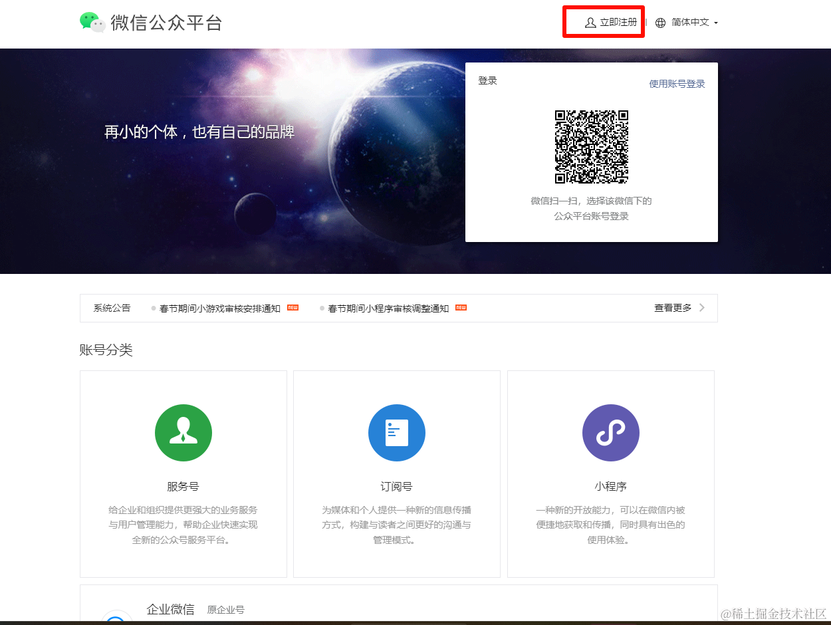
Task: Switch to 使用账号登录 login
Action: coord(677,84)
